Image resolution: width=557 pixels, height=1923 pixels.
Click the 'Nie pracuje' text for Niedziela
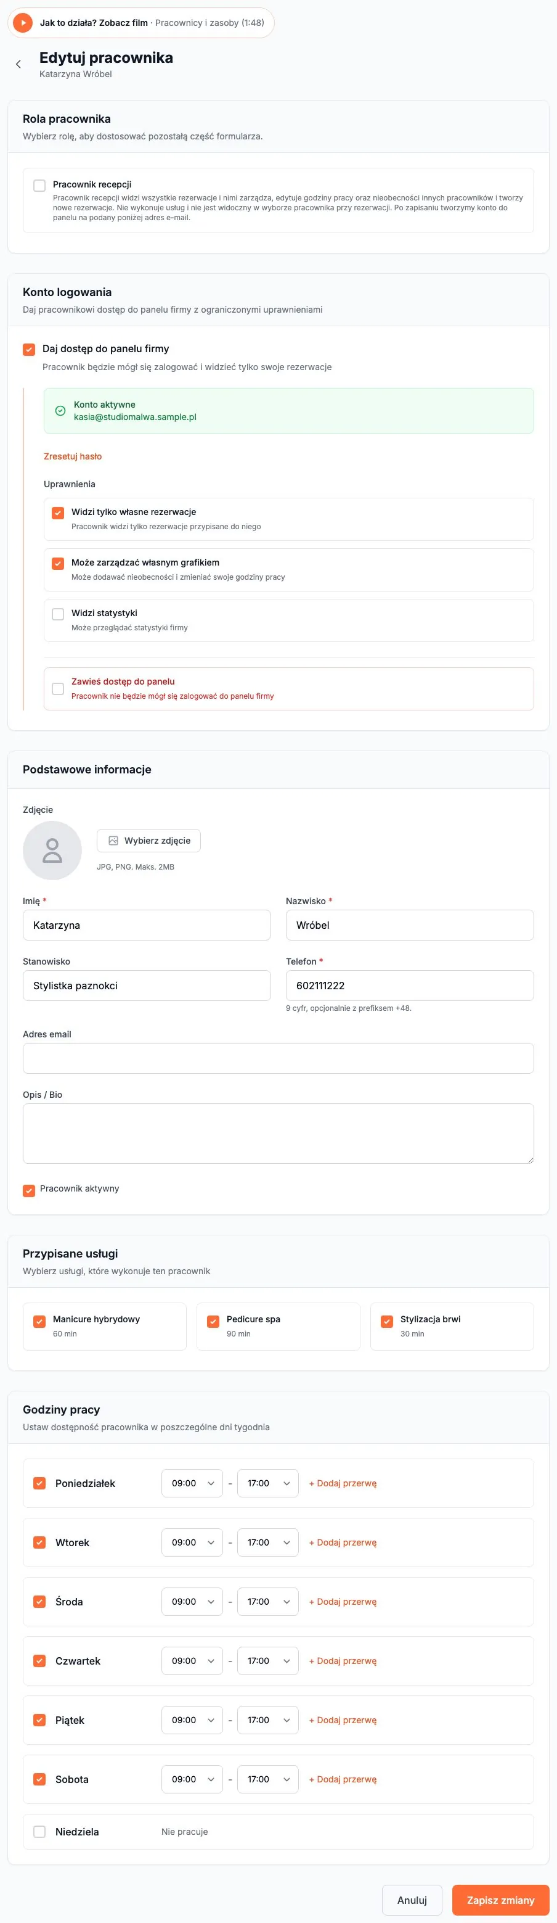[x=185, y=1831]
